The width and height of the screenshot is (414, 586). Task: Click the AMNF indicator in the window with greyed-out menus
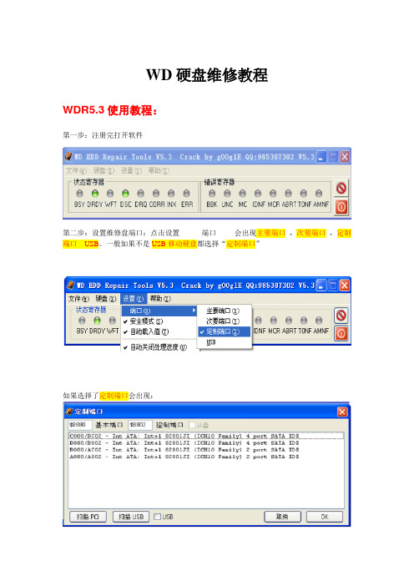coord(319,194)
